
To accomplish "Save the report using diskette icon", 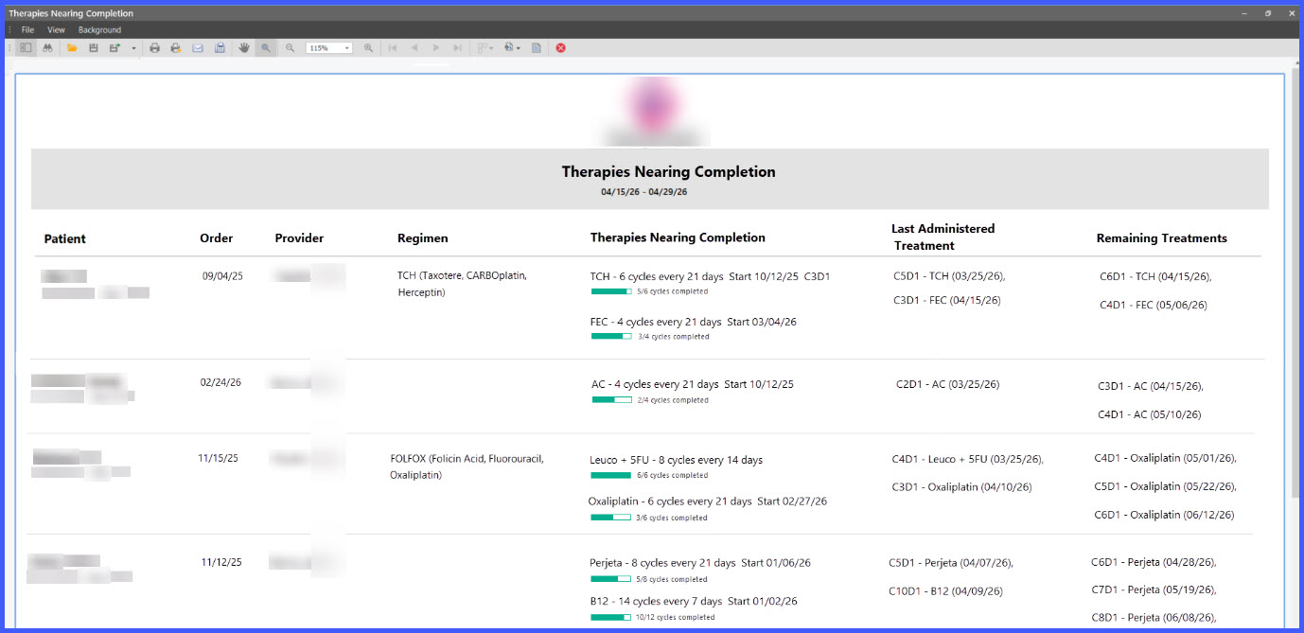I will point(93,47).
